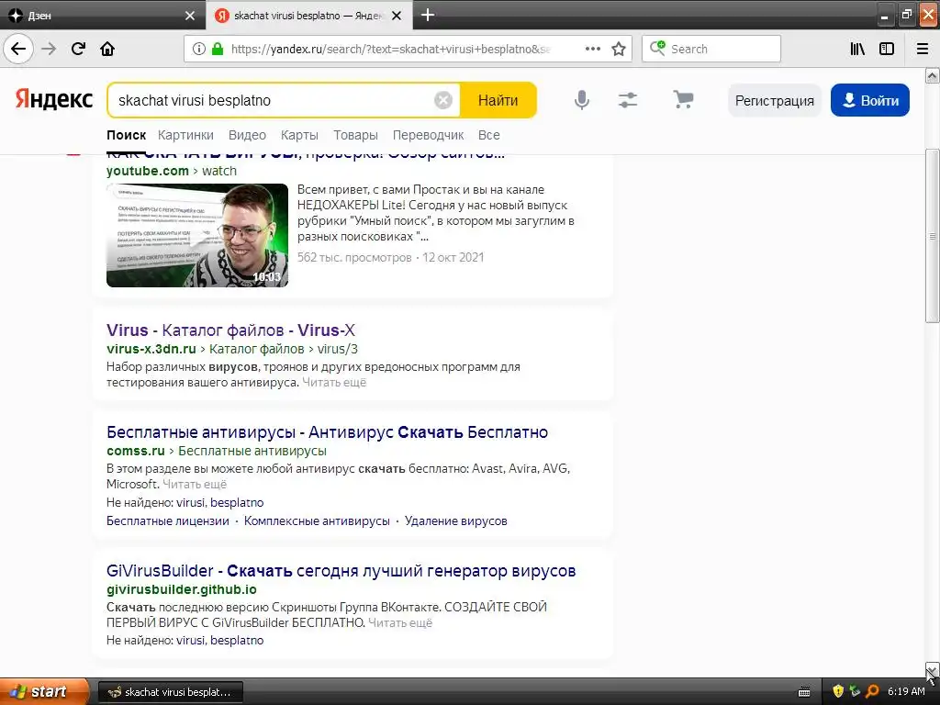The image size is (940, 705).
Task: Select the Карты search tab
Action: coord(299,135)
